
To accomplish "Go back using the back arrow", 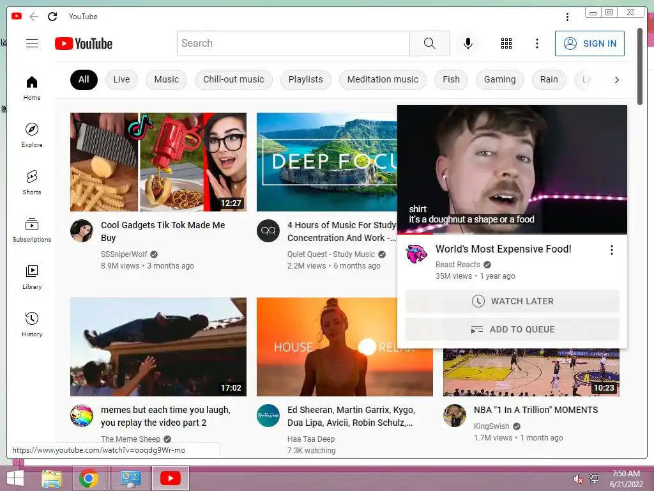I will (x=34, y=17).
